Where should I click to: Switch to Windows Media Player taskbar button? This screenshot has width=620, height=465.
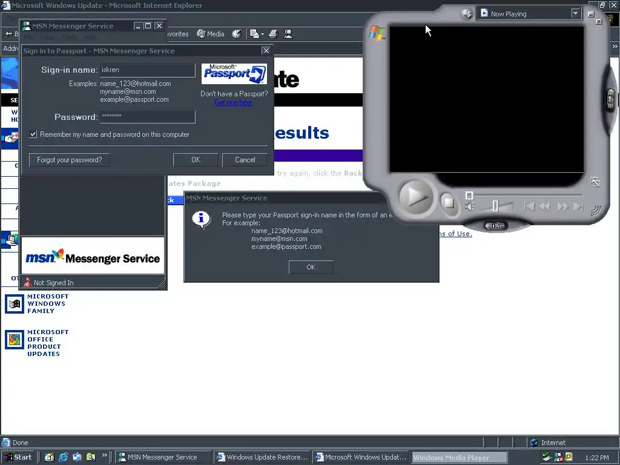pos(459,457)
